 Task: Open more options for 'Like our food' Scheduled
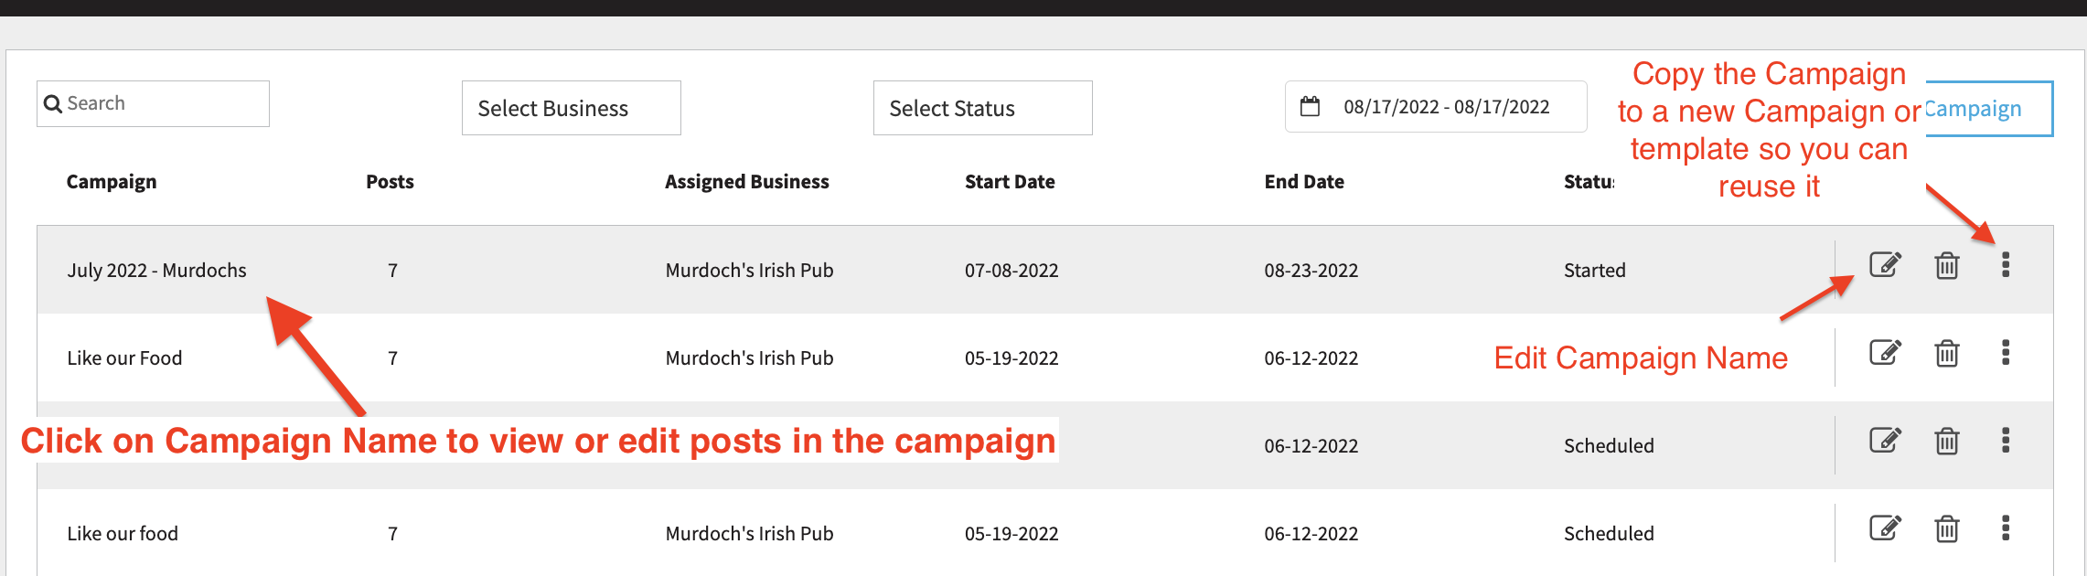[2006, 528]
